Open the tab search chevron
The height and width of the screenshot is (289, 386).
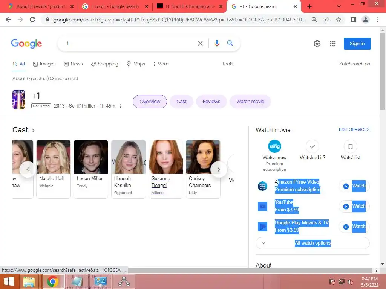339,6
